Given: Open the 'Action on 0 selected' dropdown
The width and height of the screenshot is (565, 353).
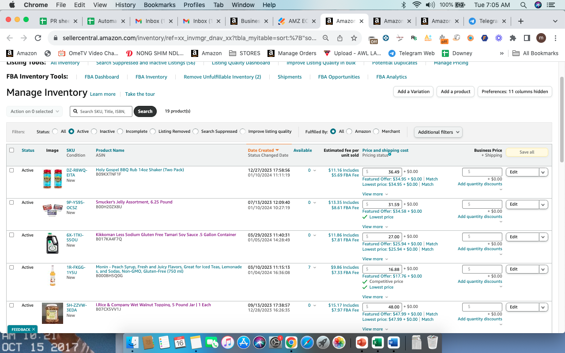Looking at the screenshot, I should tap(34, 112).
